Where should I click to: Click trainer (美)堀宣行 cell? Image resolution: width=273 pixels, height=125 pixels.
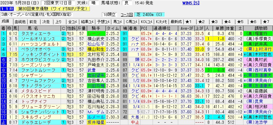click(x=258, y=33)
